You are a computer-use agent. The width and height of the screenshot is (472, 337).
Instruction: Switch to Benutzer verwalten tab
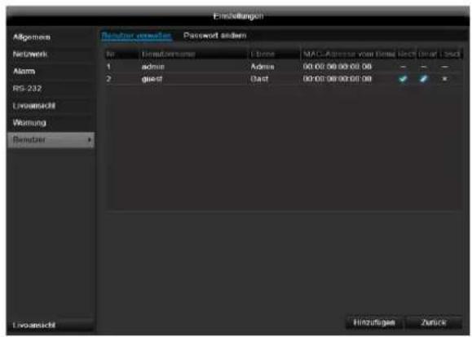click(137, 36)
